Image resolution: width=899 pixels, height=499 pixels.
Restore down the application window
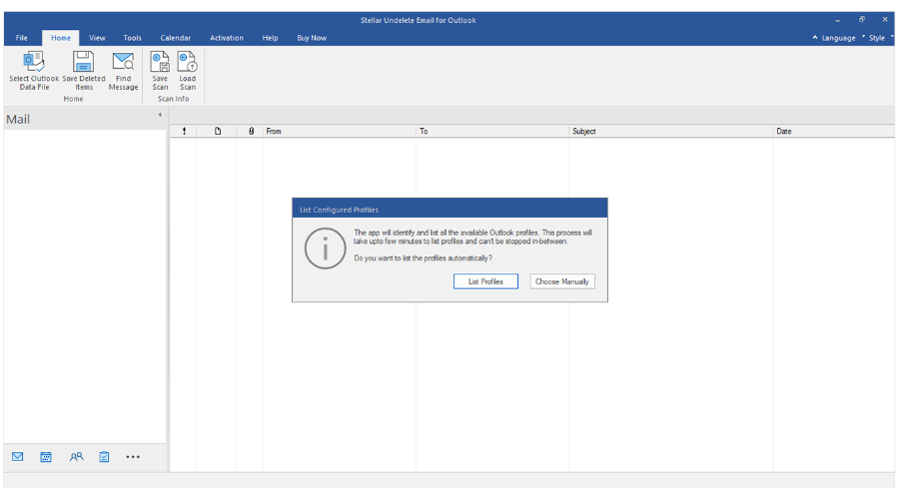point(861,20)
